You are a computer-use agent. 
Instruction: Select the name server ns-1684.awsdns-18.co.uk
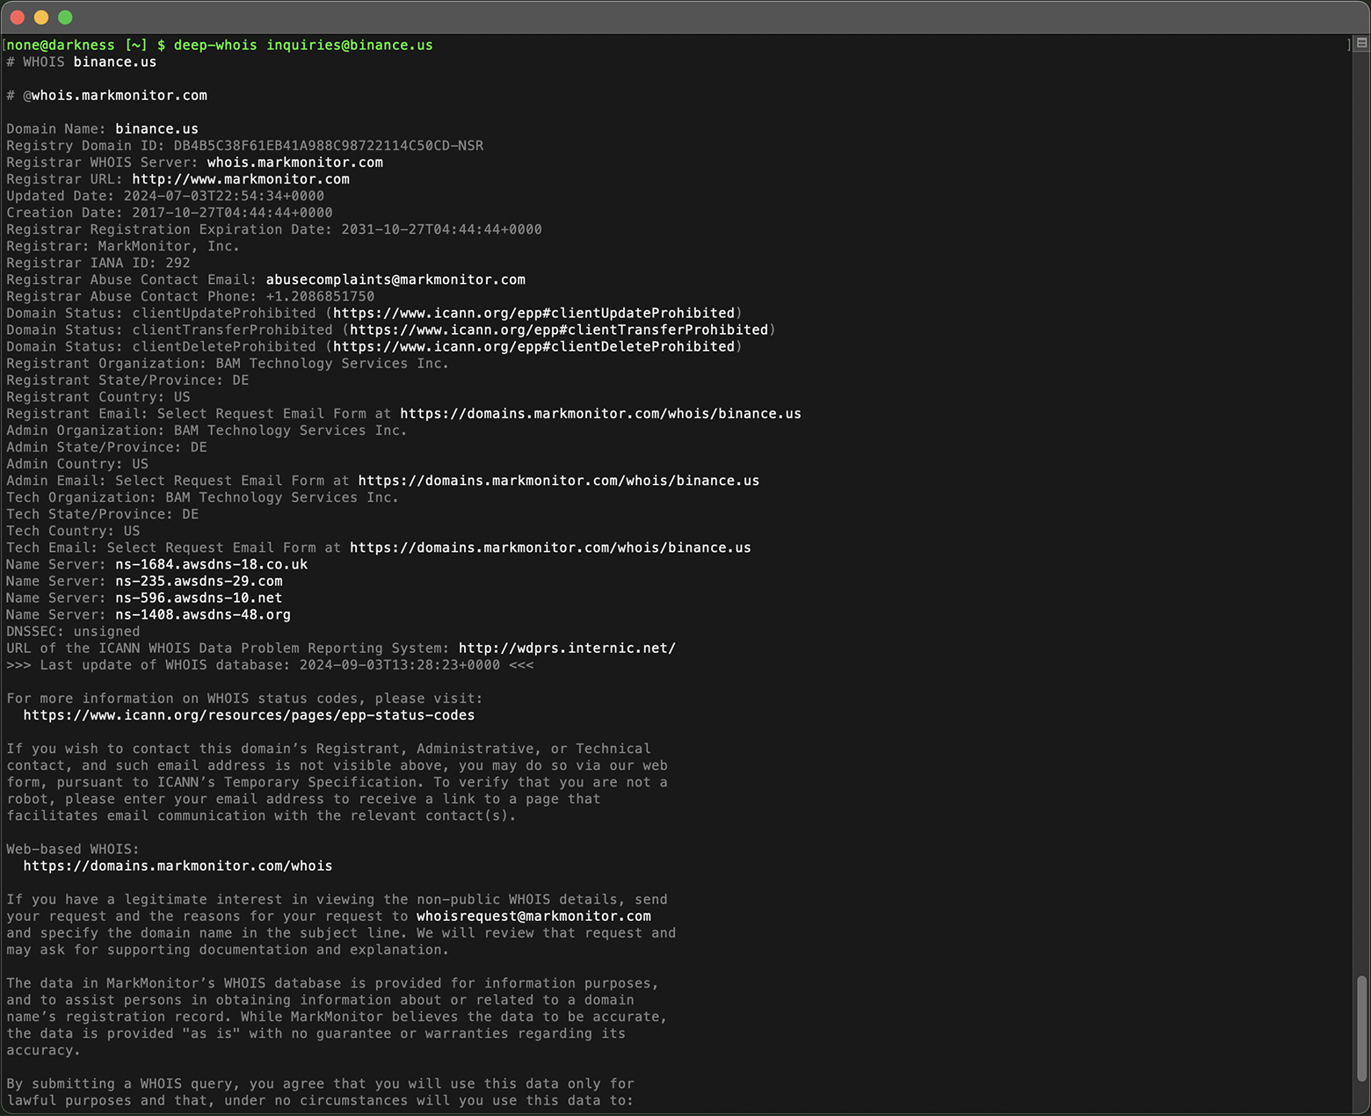212,564
